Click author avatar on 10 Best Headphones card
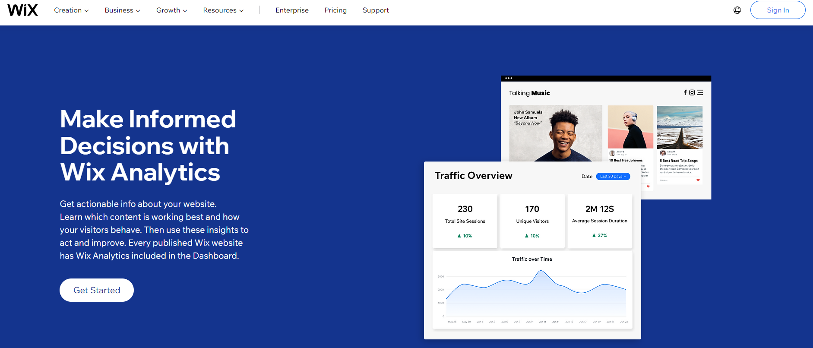 612,153
